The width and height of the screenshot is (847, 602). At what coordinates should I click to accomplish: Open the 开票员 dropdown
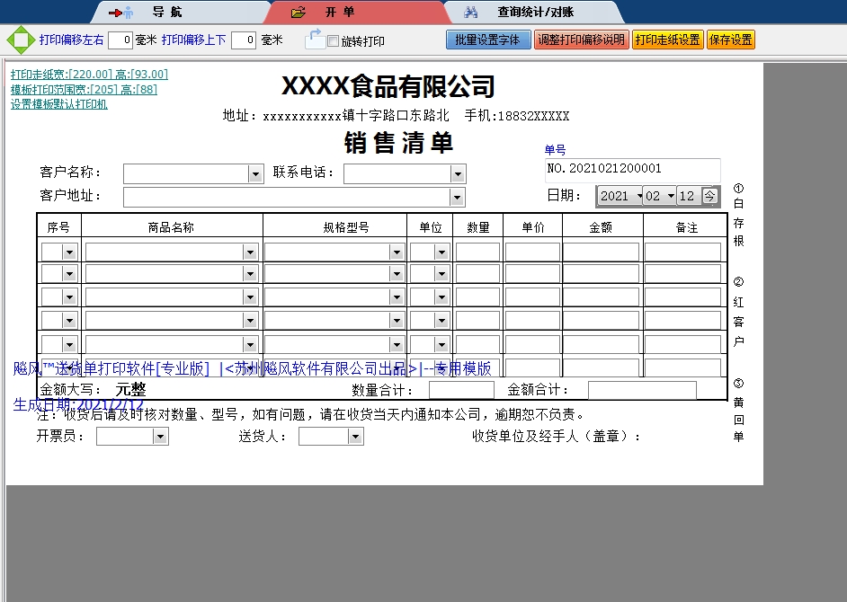160,437
